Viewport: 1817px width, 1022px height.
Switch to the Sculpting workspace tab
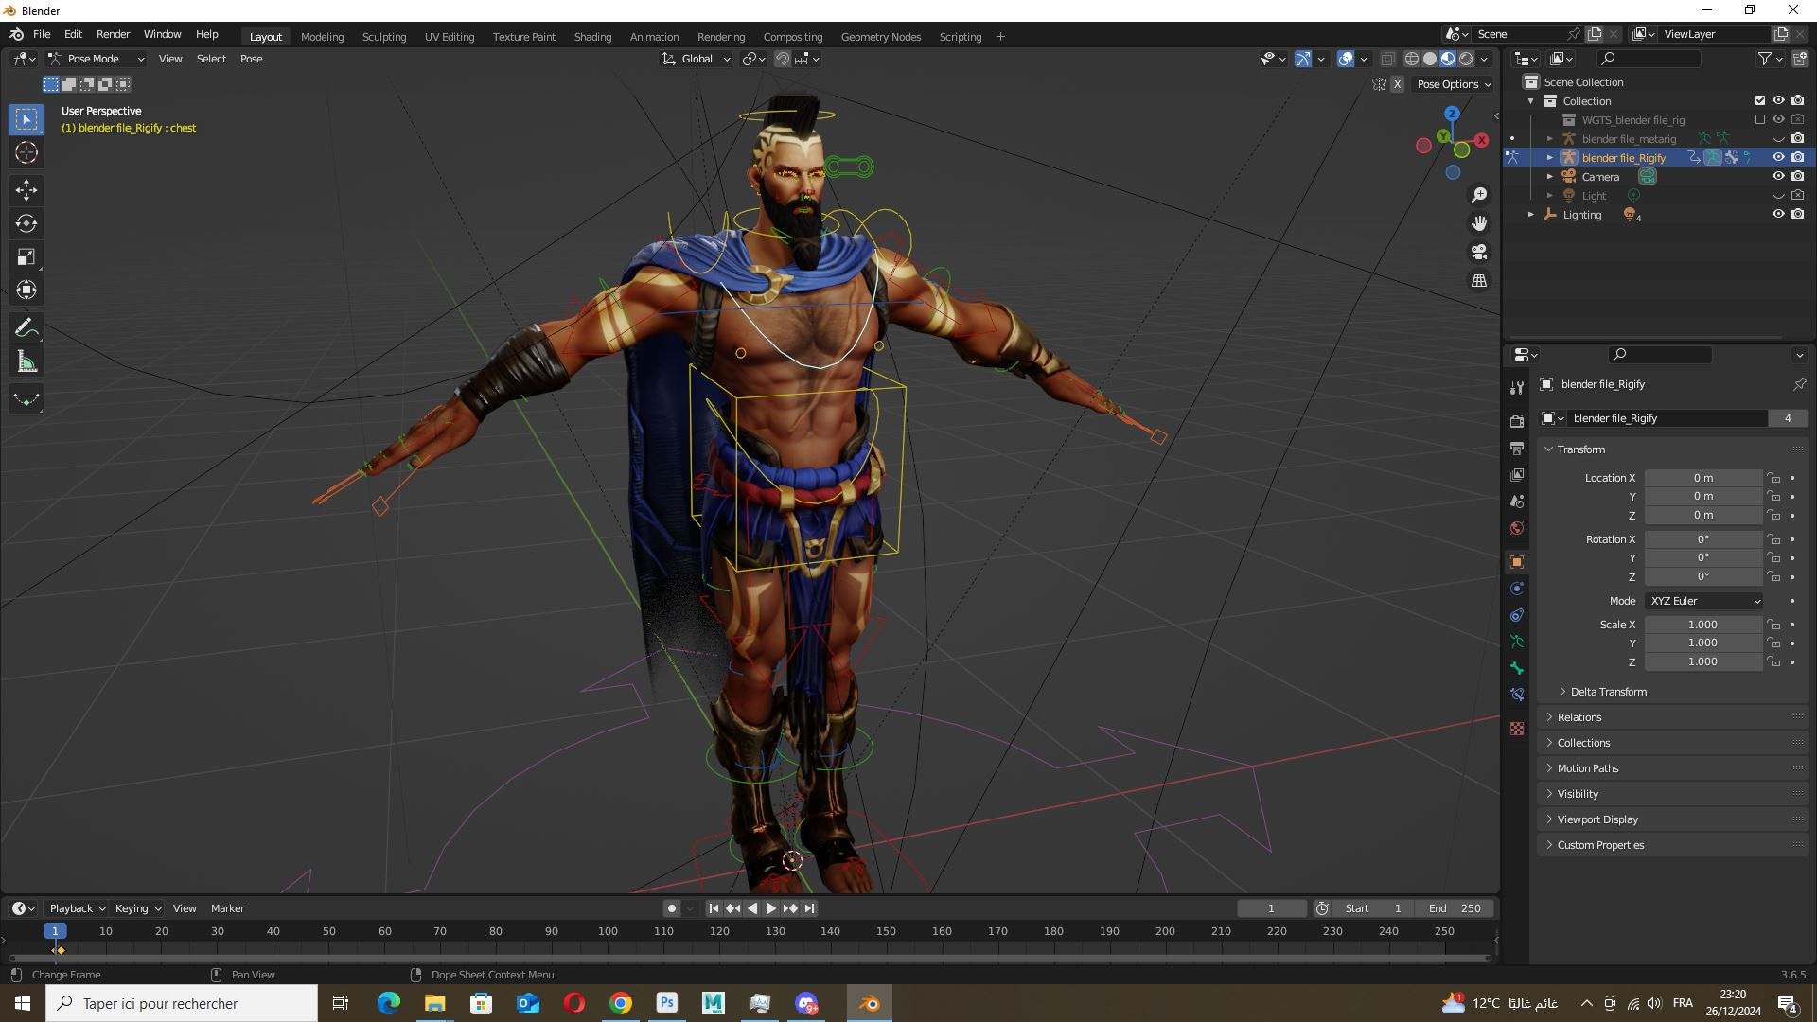tap(384, 37)
